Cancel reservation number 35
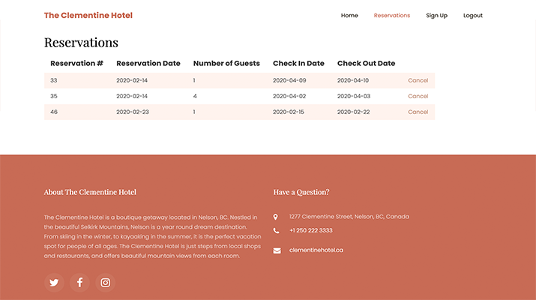536x300 pixels. 418,96
